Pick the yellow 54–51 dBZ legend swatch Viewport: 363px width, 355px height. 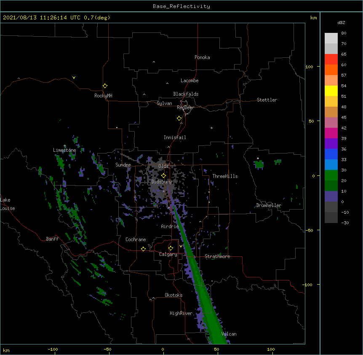[331, 91]
